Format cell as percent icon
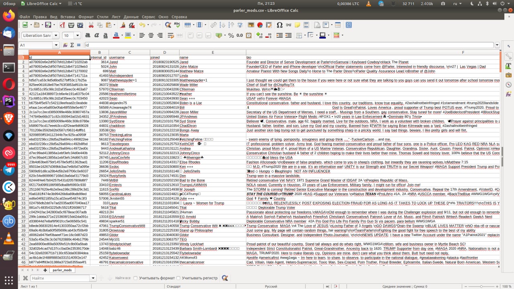Screen dimensions: 514x289 (231, 35)
